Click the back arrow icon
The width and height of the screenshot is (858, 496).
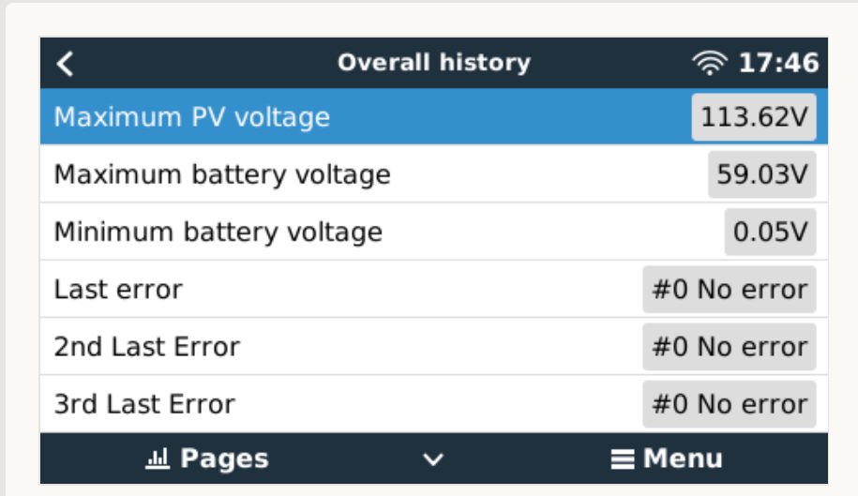[x=65, y=64]
